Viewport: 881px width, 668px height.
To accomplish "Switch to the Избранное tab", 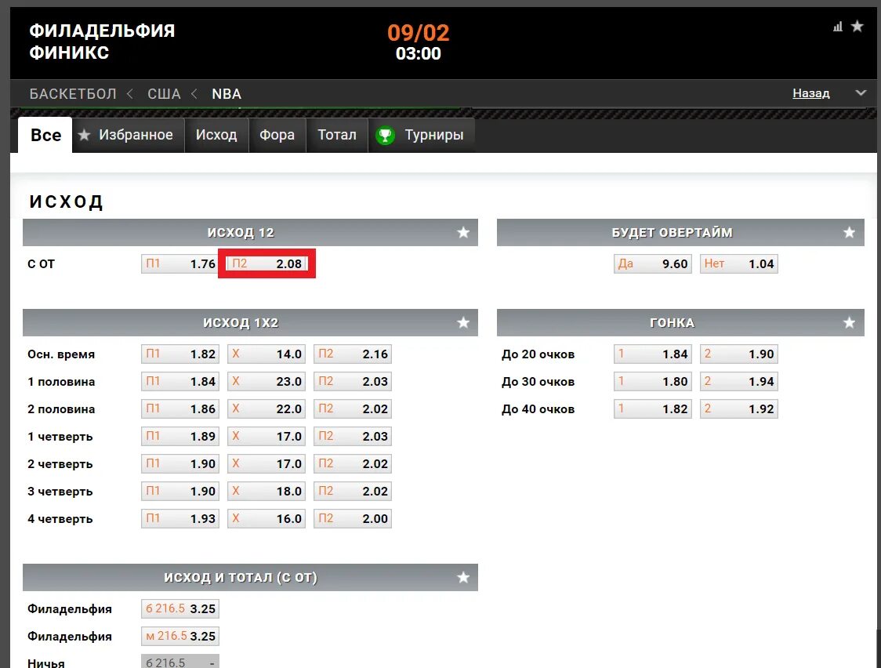I will (128, 135).
